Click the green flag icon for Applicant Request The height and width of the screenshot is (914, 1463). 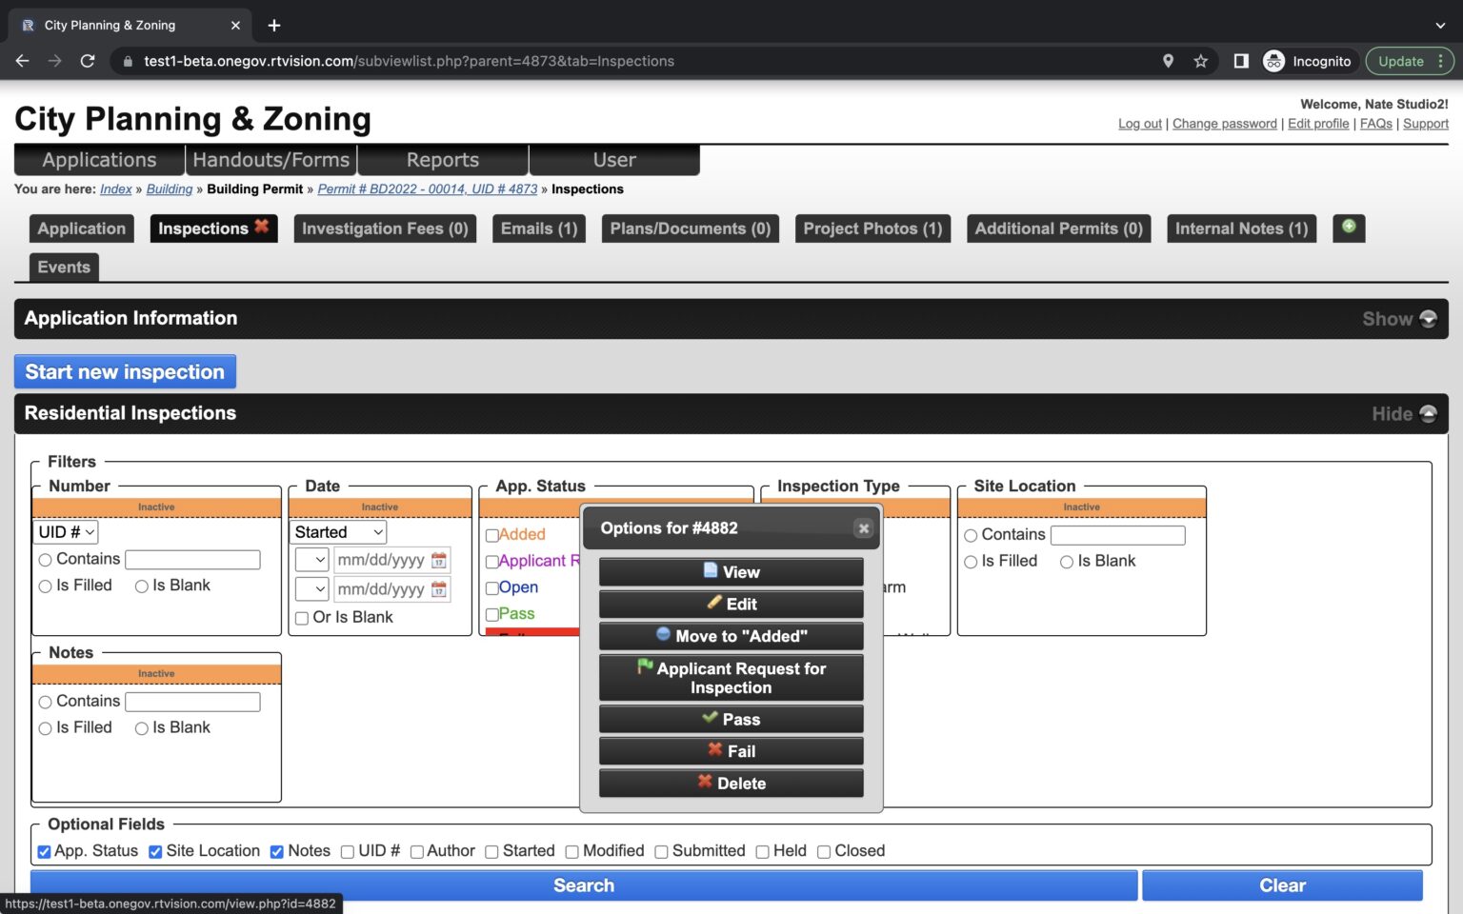click(x=644, y=668)
